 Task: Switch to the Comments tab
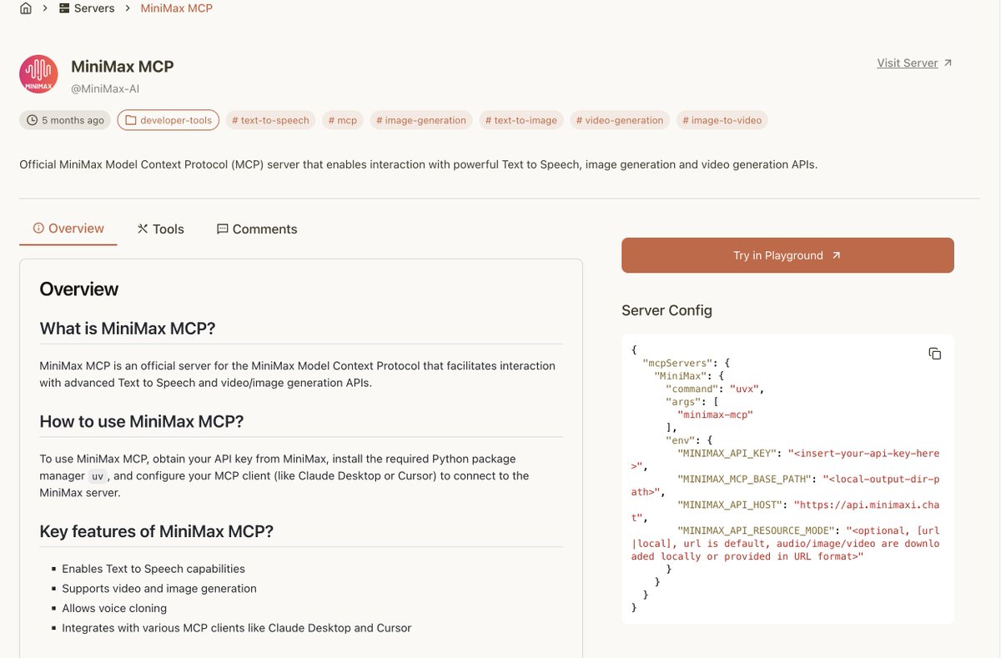pyautogui.click(x=257, y=229)
